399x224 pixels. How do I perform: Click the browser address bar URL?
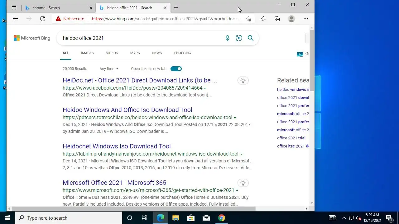[x=166, y=19]
